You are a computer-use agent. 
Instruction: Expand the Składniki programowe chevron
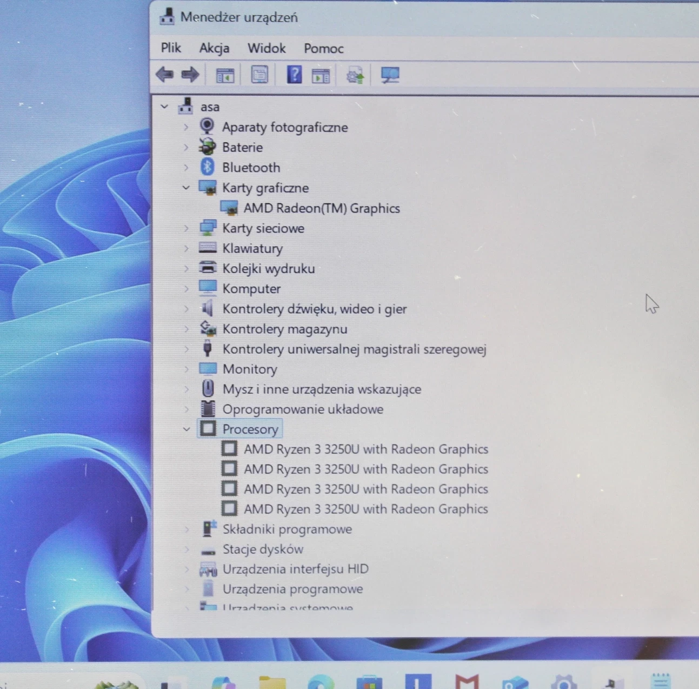[186, 529]
